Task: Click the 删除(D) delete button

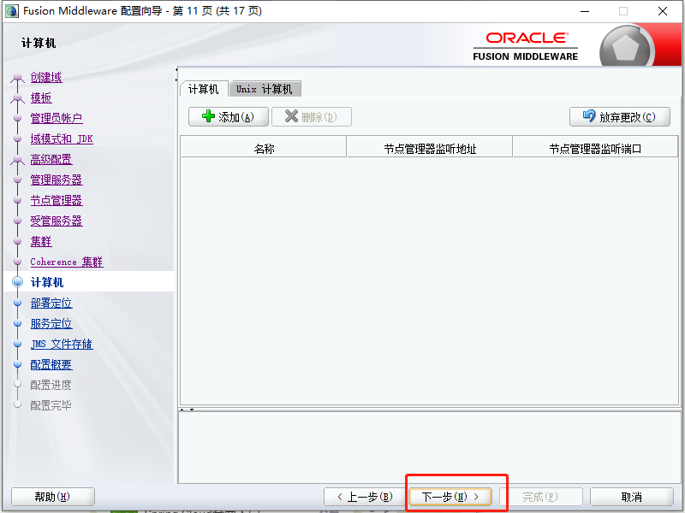Action: (x=311, y=117)
